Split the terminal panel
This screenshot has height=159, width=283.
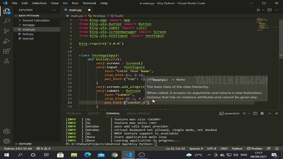click(255, 114)
